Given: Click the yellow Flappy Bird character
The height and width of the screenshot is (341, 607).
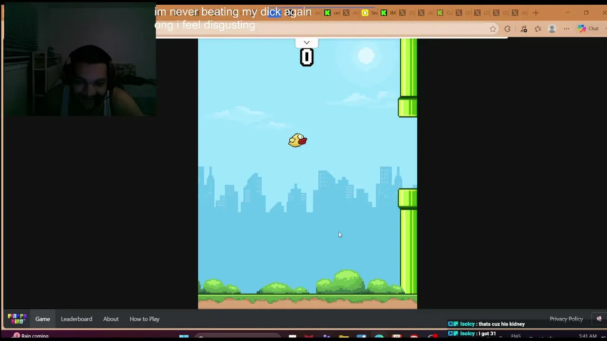Looking at the screenshot, I should [x=298, y=140].
